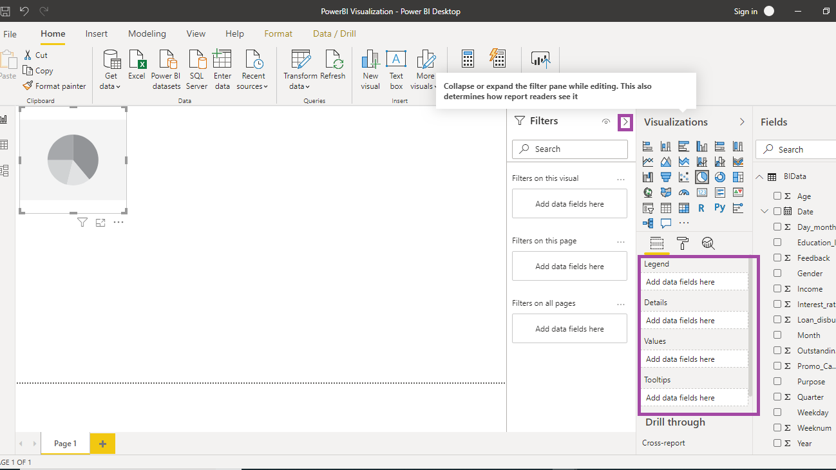Open the Format paint roller tab
This screenshot has height=470, width=836.
[x=683, y=243]
